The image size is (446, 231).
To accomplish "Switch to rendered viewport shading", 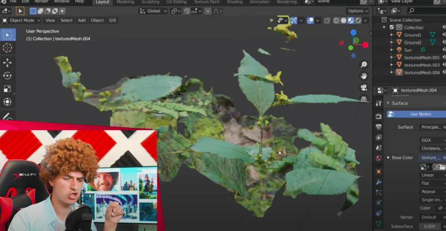I will click(358, 20).
